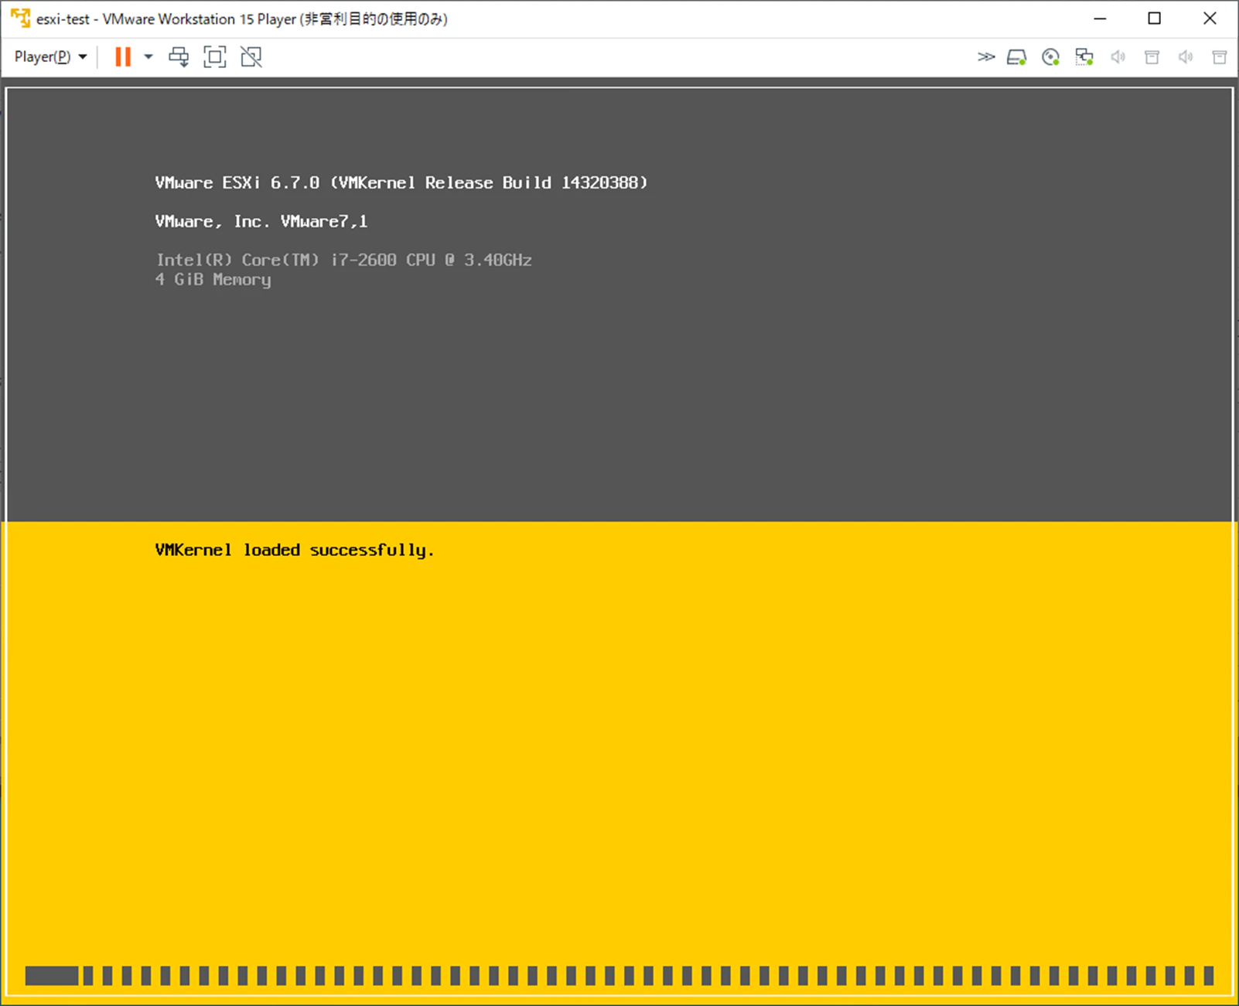1239x1006 pixels.
Task: Click the crossed-out Unity mode icon
Action: 251,57
